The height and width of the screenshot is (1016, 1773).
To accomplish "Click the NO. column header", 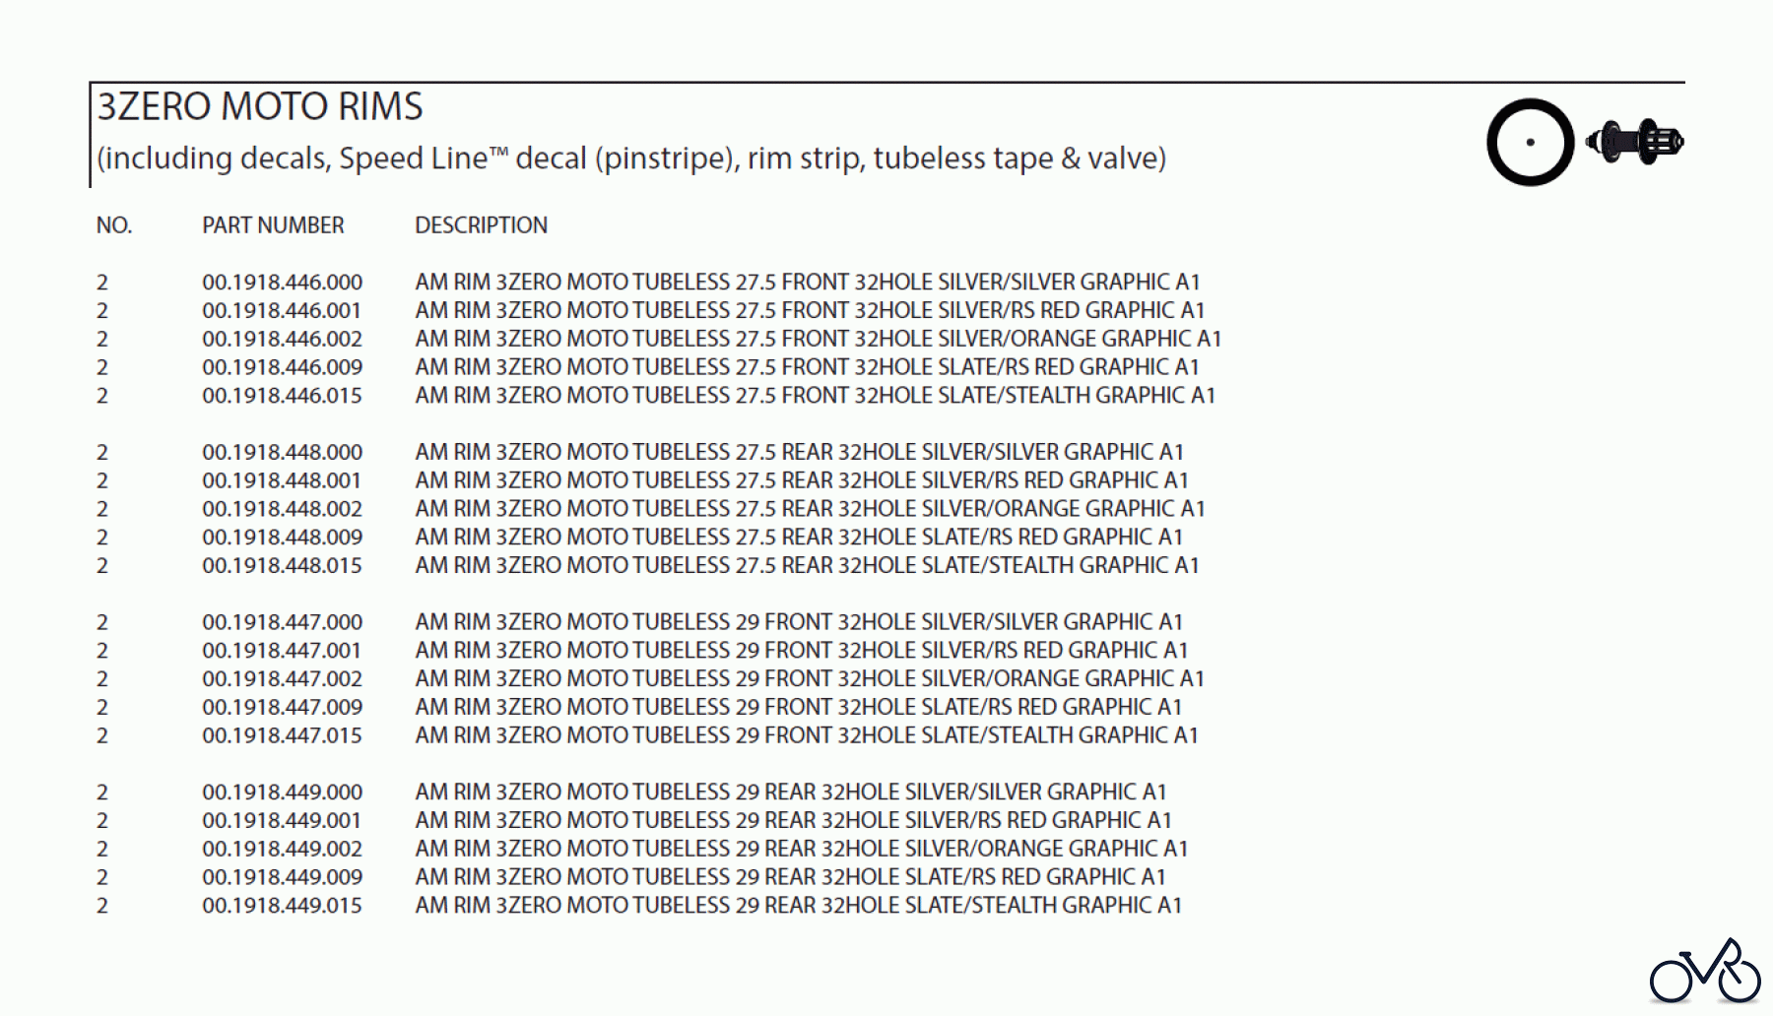I will pyautogui.click(x=113, y=225).
